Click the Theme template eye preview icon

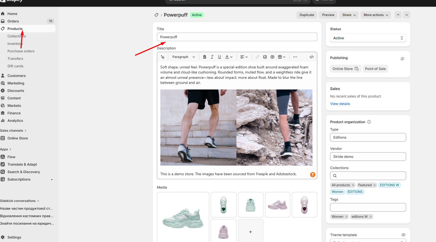click(x=403, y=235)
